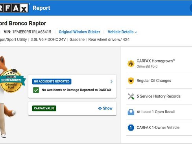Click the Open Recall envelope icon
Screen dimensions: 192x144
click(131, 112)
